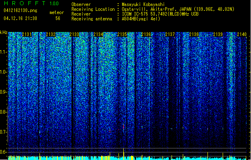Click the 'Receiving Location' label
Screen dimensions: 251x160
(93, 9)
